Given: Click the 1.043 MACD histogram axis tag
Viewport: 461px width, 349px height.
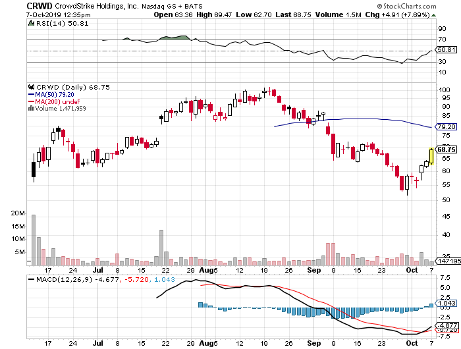Looking at the screenshot, I should [x=447, y=303].
